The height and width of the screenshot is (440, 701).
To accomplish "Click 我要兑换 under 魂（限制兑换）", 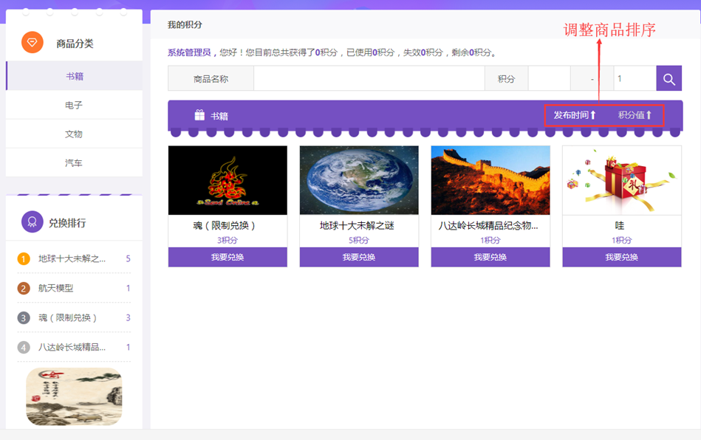I will coord(228,258).
